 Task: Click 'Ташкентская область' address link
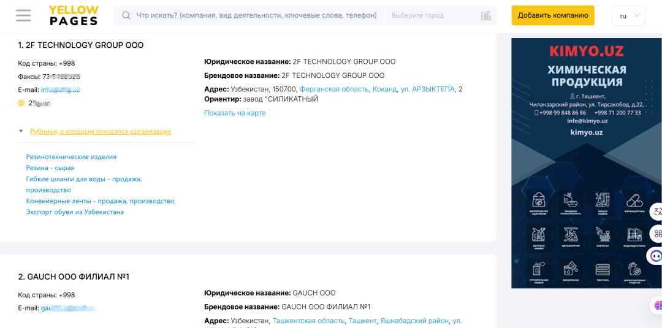(308, 321)
